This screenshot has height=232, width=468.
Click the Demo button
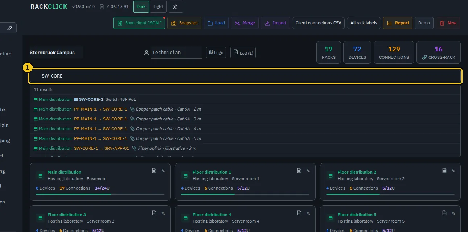tap(424, 23)
